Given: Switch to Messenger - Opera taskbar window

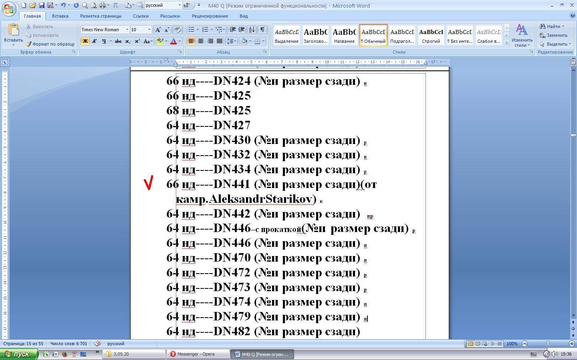Looking at the screenshot, I should pos(198,354).
